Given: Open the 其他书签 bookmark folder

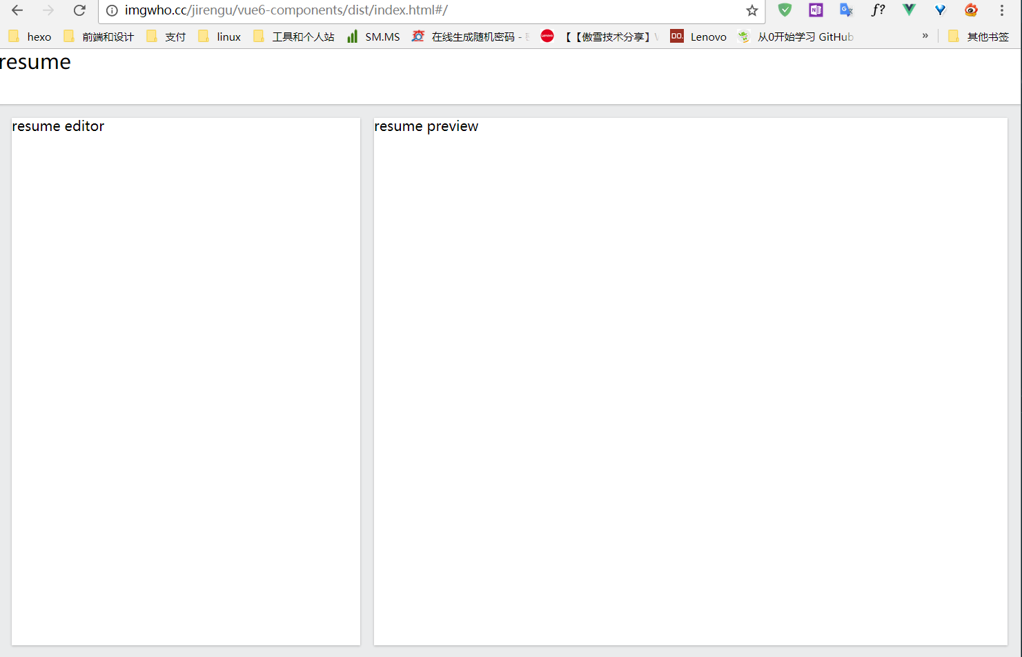Looking at the screenshot, I should (x=979, y=37).
